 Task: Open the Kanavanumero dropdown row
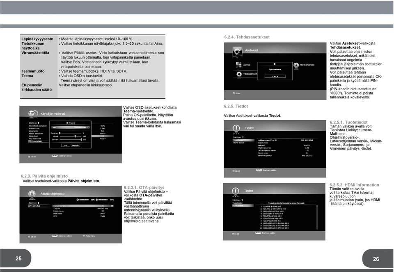click(82, 206)
